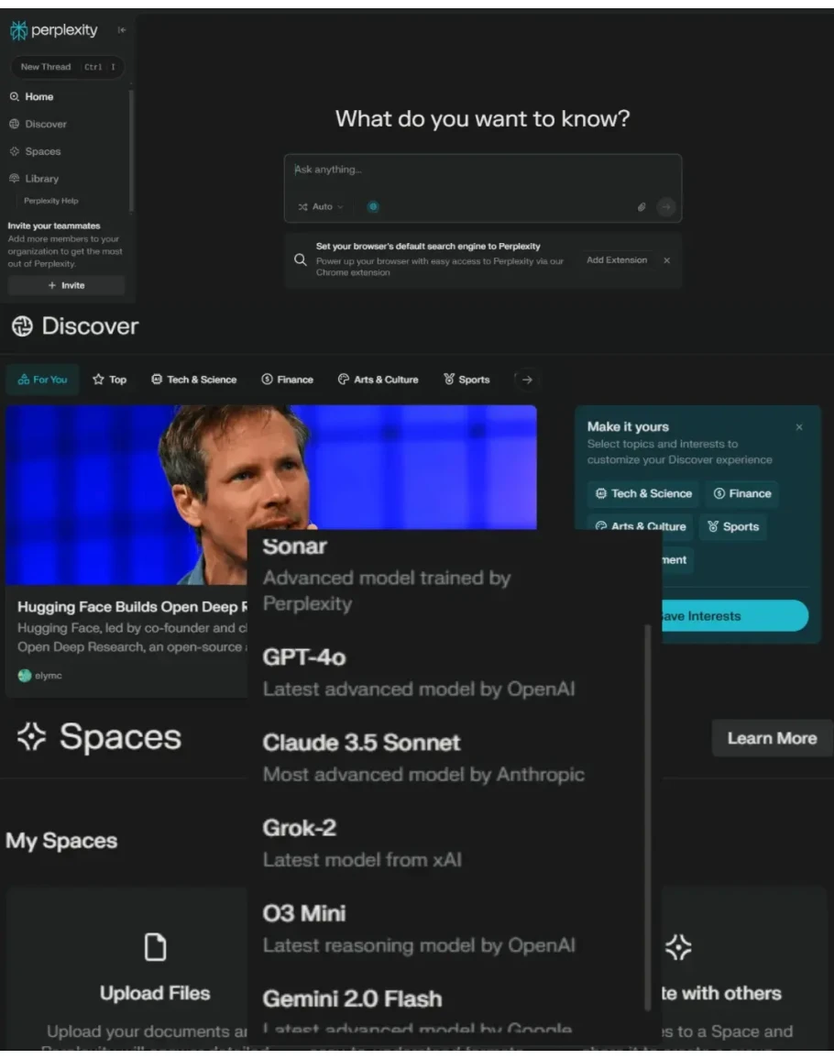Select GPT-4o model option

pos(304,657)
